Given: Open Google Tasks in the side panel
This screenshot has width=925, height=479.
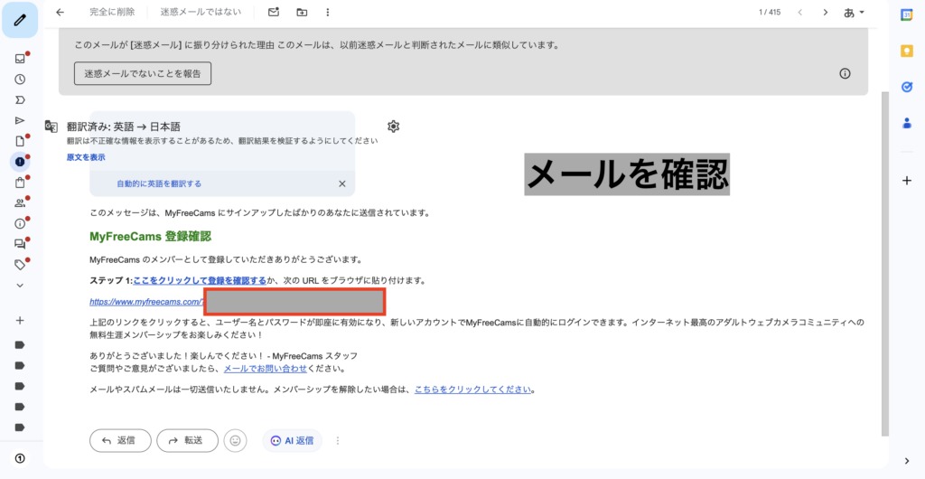Looking at the screenshot, I should 907,87.
